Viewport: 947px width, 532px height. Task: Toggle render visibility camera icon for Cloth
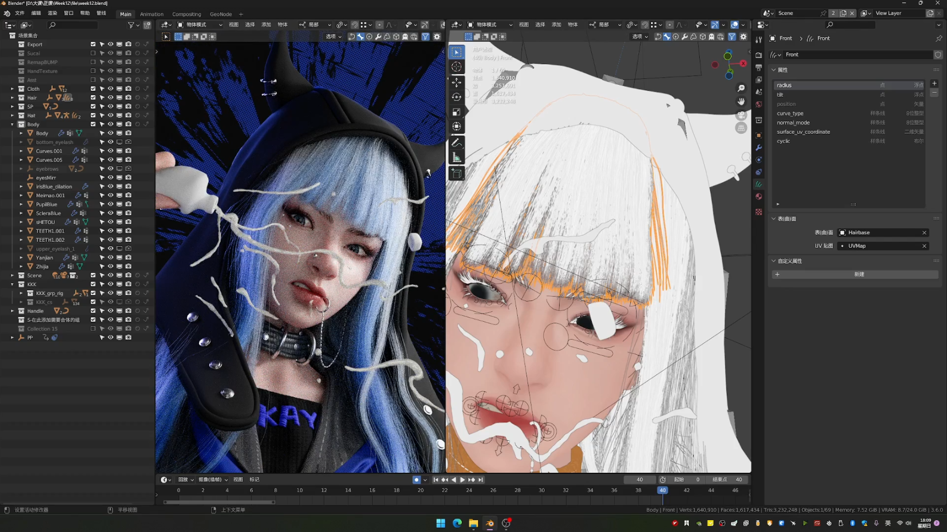pyautogui.click(x=128, y=89)
